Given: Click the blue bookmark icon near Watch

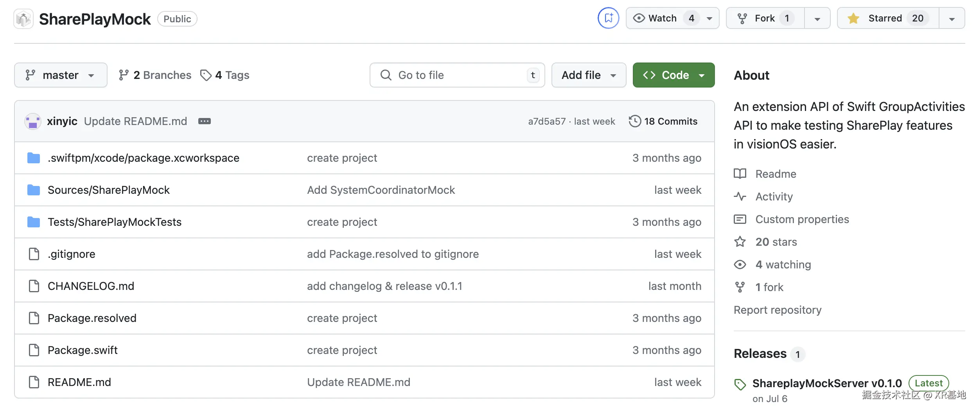Looking at the screenshot, I should click(608, 18).
